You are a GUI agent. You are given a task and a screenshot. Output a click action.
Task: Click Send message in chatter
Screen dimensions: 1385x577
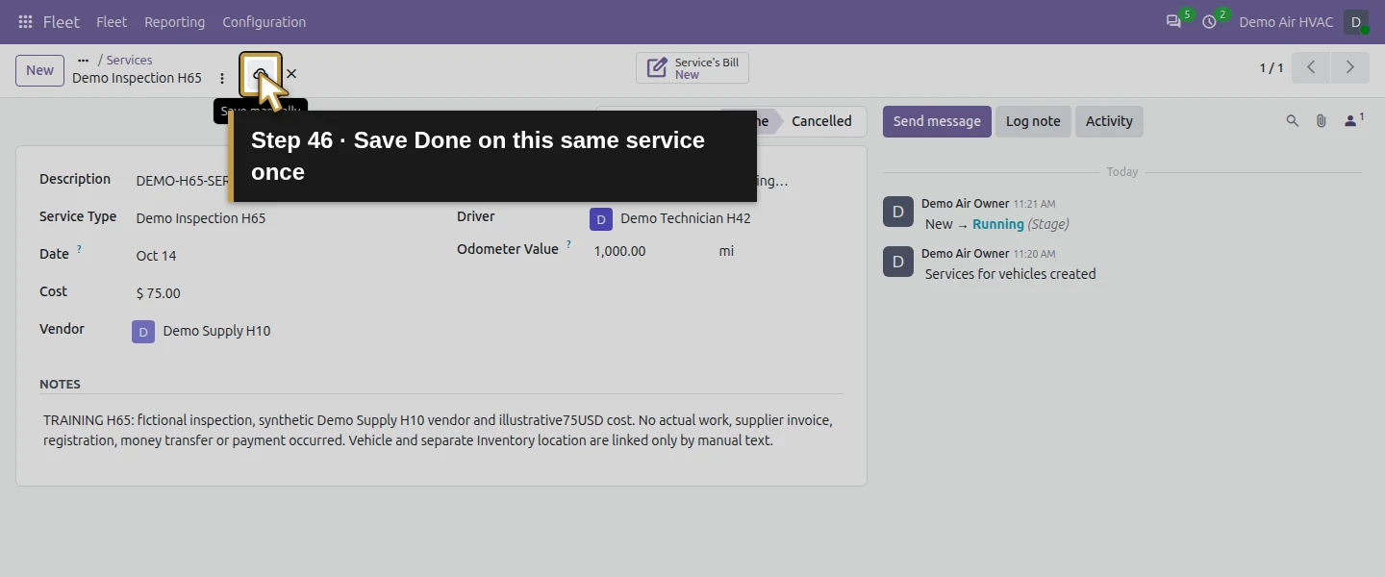click(x=937, y=121)
